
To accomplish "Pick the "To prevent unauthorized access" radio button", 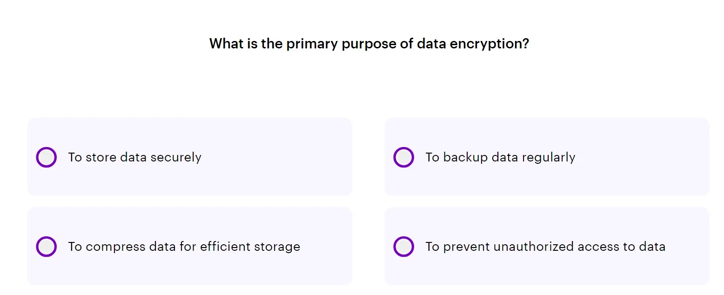I will [403, 247].
